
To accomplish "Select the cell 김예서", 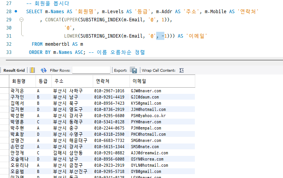I will pyautogui.click(x=22, y=103).
